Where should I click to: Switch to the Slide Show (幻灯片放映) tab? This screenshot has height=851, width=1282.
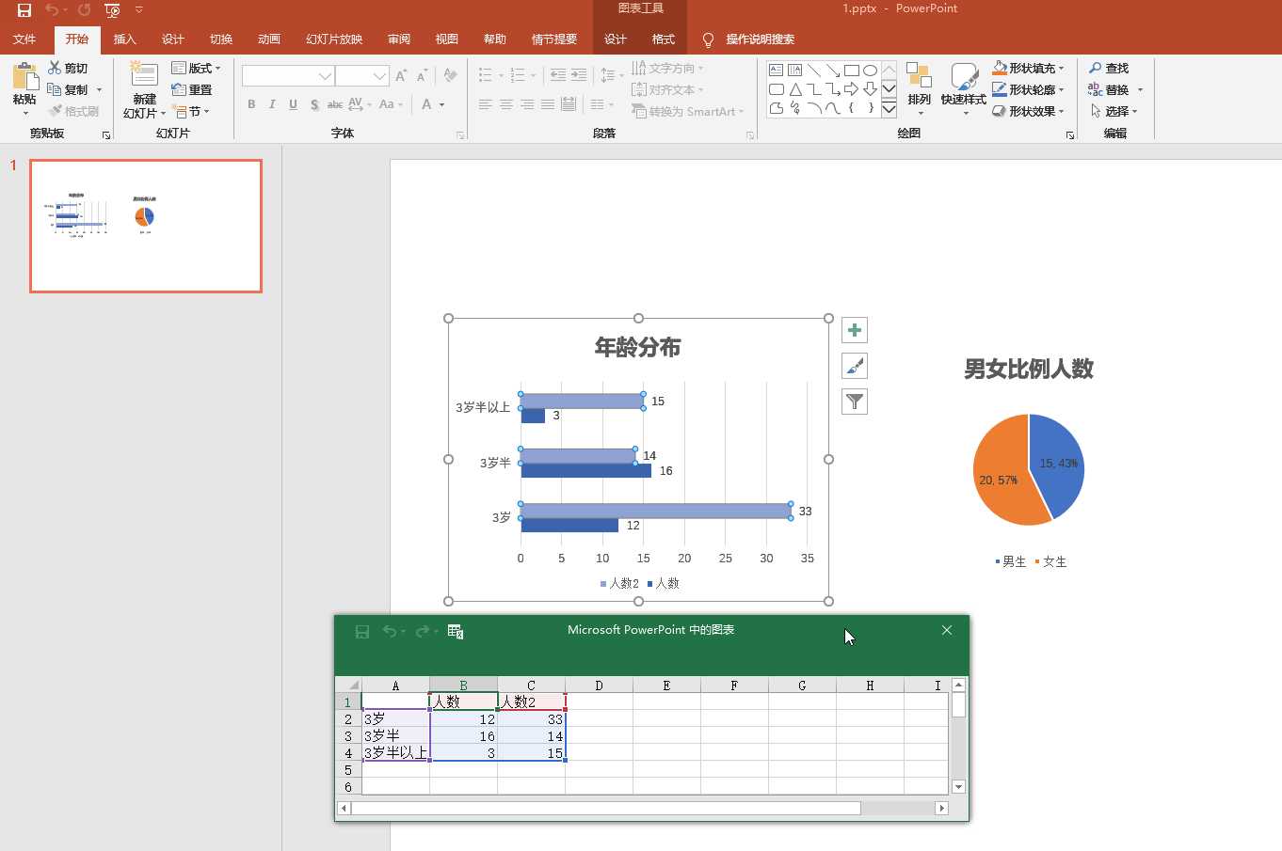tap(334, 39)
